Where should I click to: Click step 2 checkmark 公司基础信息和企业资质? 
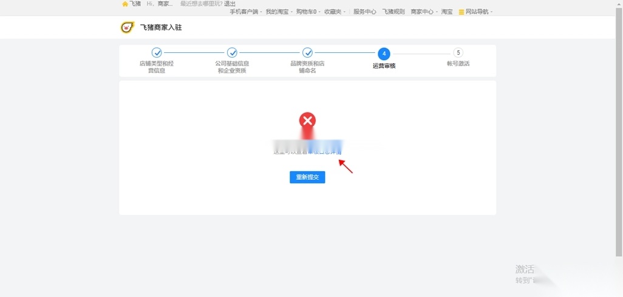click(232, 52)
